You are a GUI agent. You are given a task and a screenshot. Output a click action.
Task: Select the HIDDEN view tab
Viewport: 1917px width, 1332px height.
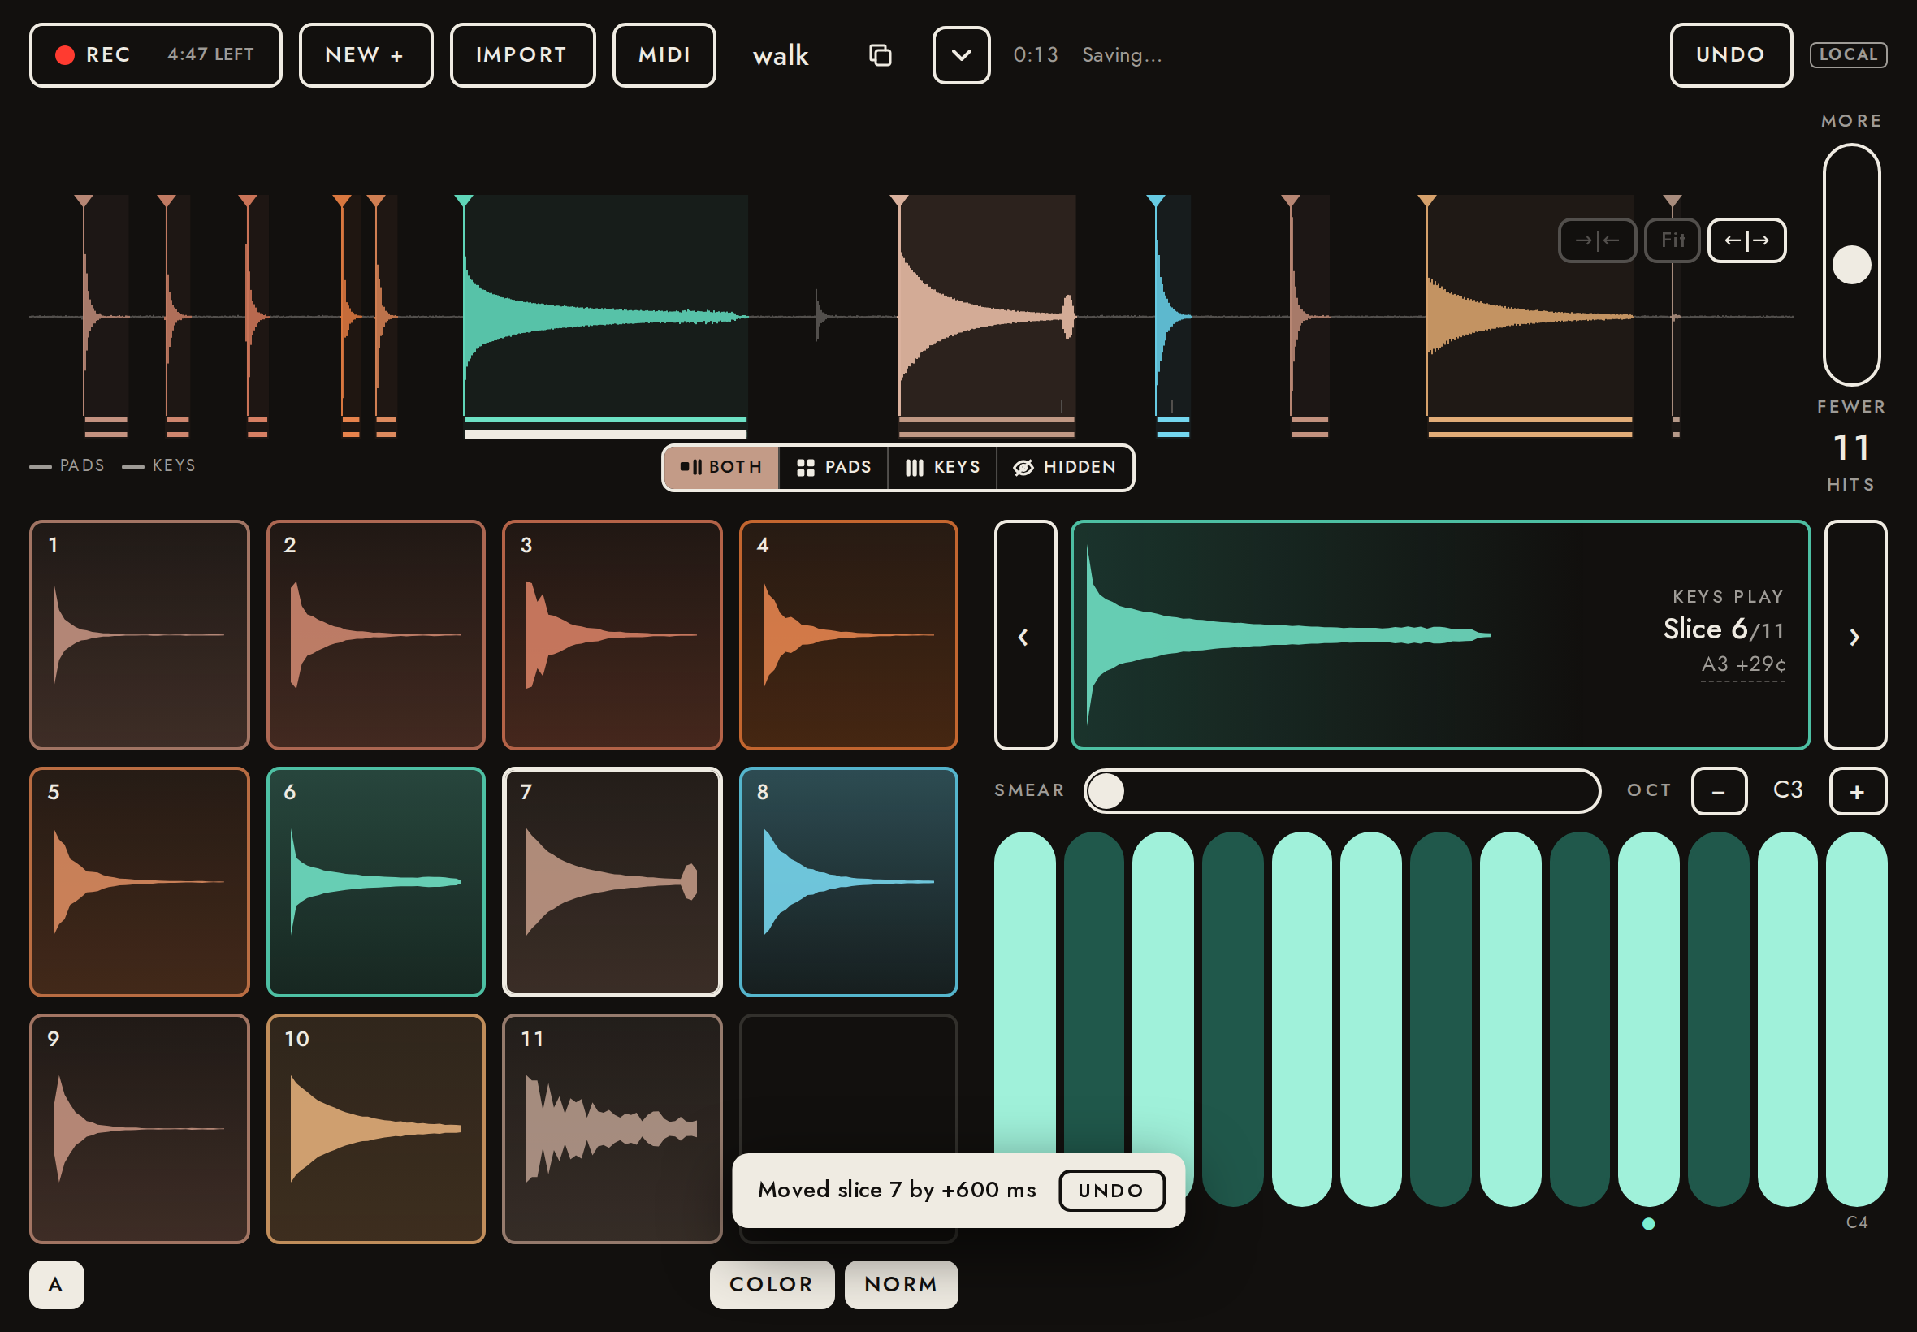click(x=1065, y=467)
